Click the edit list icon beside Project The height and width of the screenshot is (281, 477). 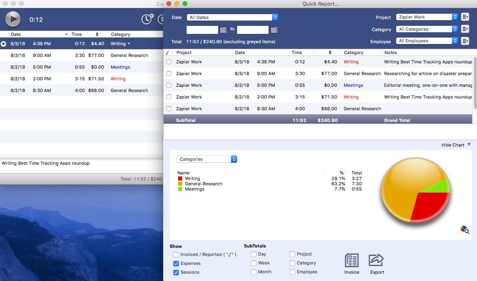465,17
